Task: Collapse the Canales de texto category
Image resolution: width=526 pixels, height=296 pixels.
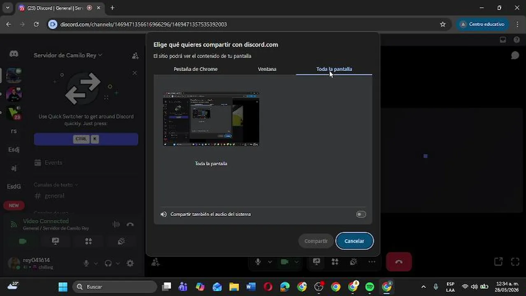Action: click(56, 185)
